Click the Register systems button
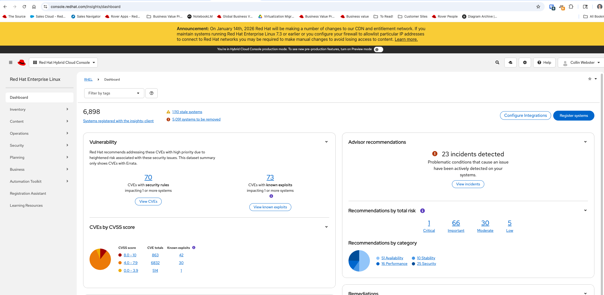604x295 pixels. pos(574,115)
